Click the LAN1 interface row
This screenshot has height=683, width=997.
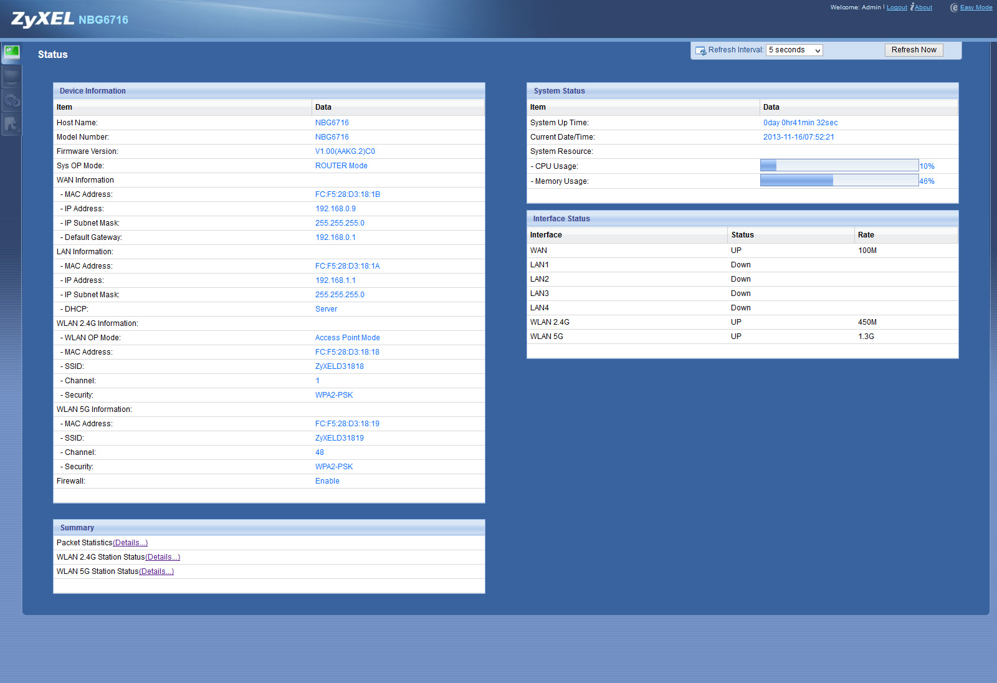point(743,265)
